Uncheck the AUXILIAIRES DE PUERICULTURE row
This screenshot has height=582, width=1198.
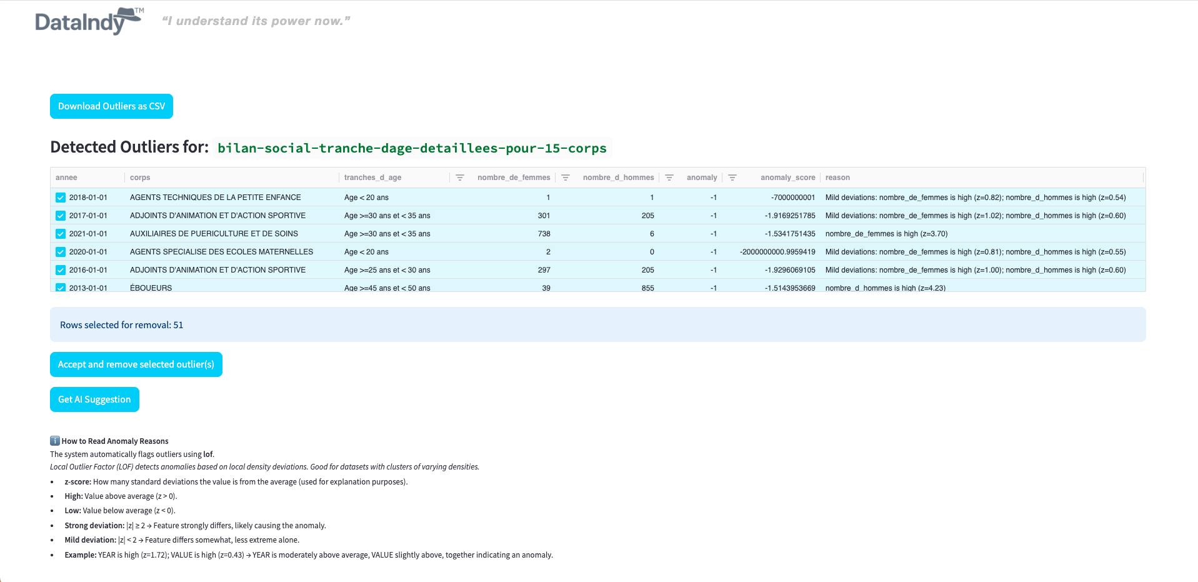pyautogui.click(x=60, y=233)
